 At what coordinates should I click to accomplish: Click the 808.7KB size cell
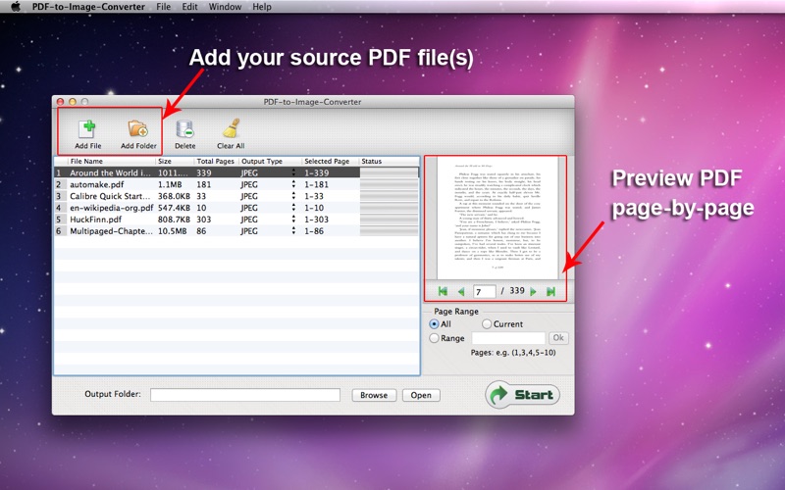(174, 220)
